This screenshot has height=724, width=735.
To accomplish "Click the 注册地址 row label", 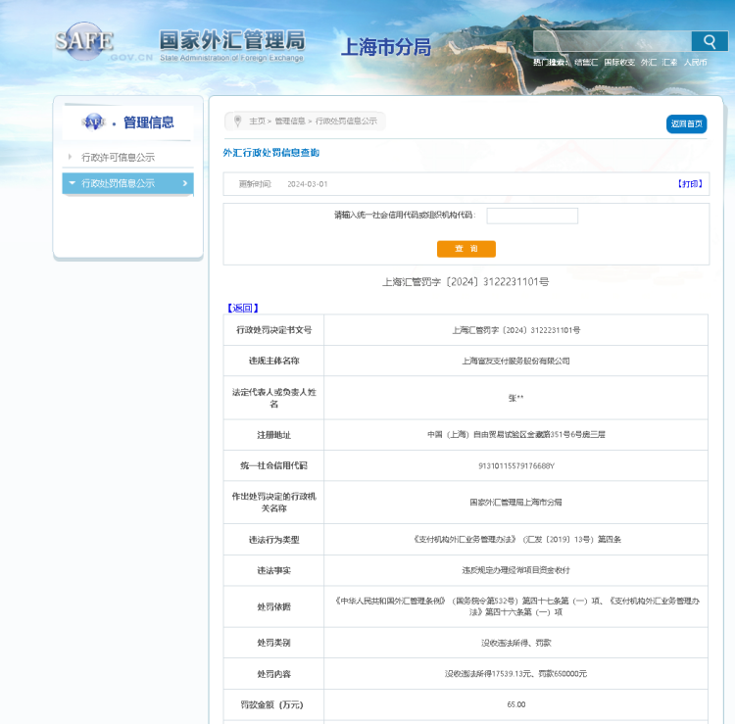I will 273,435.
